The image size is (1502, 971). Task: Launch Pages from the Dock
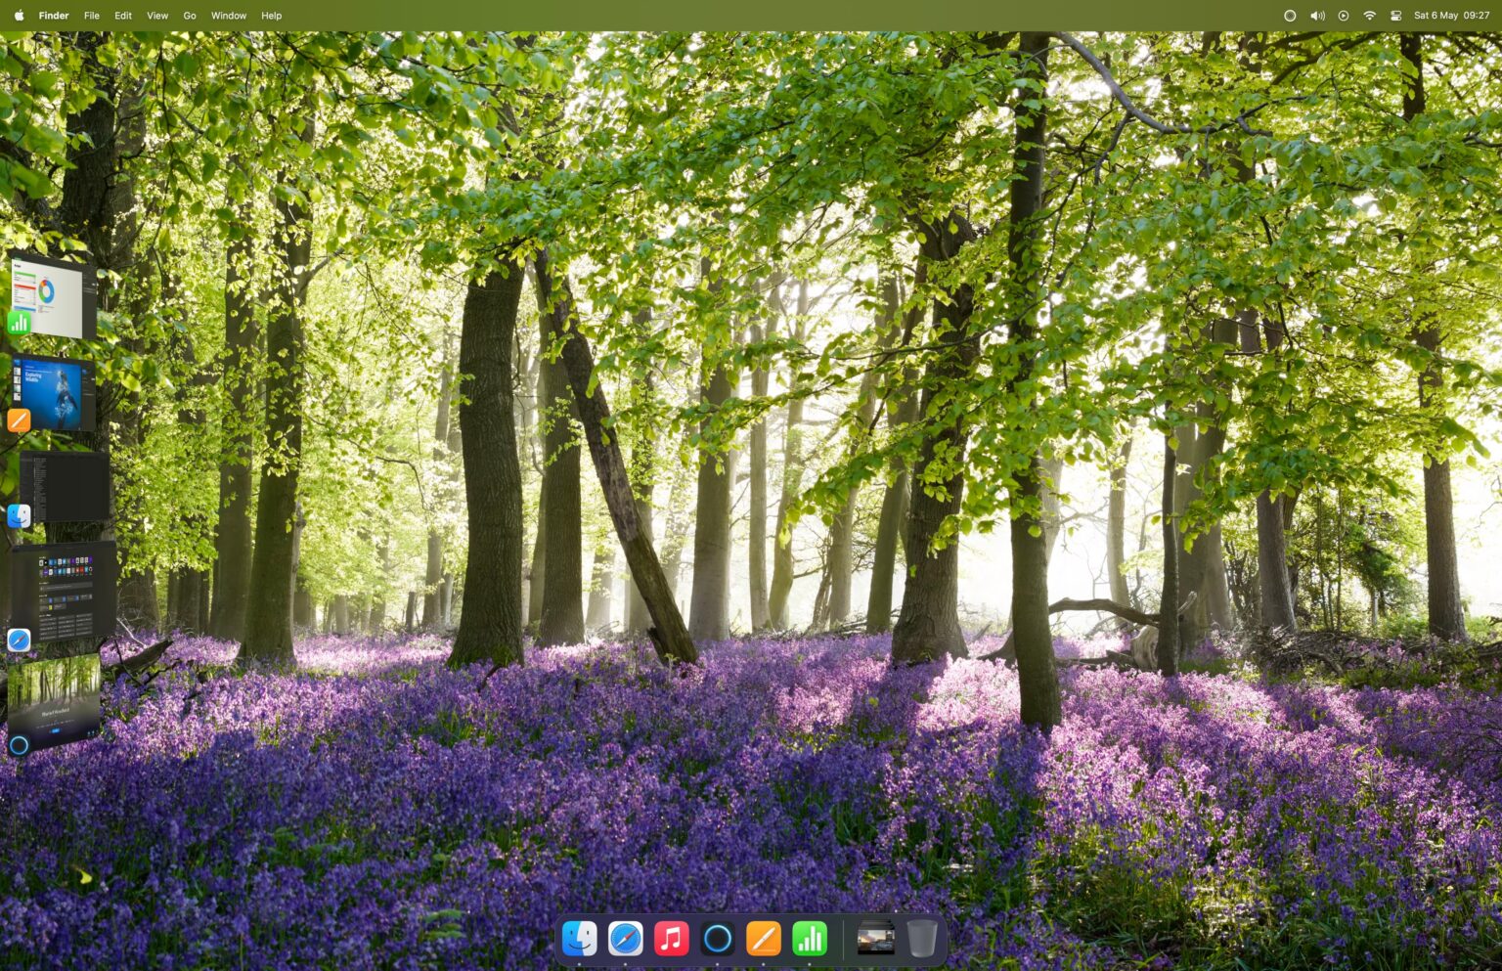click(764, 938)
